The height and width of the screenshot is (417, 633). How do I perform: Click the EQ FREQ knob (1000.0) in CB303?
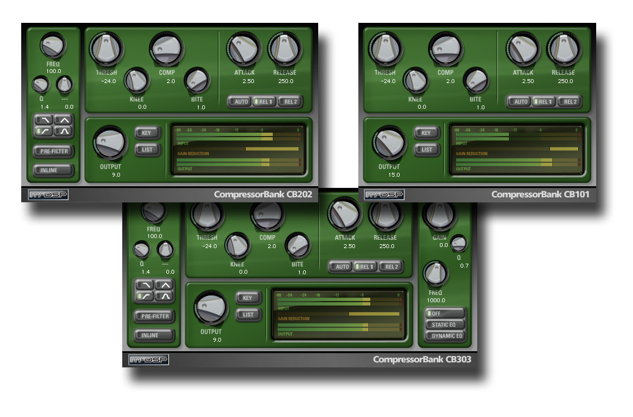pyautogui.click(x=435, y=274)
